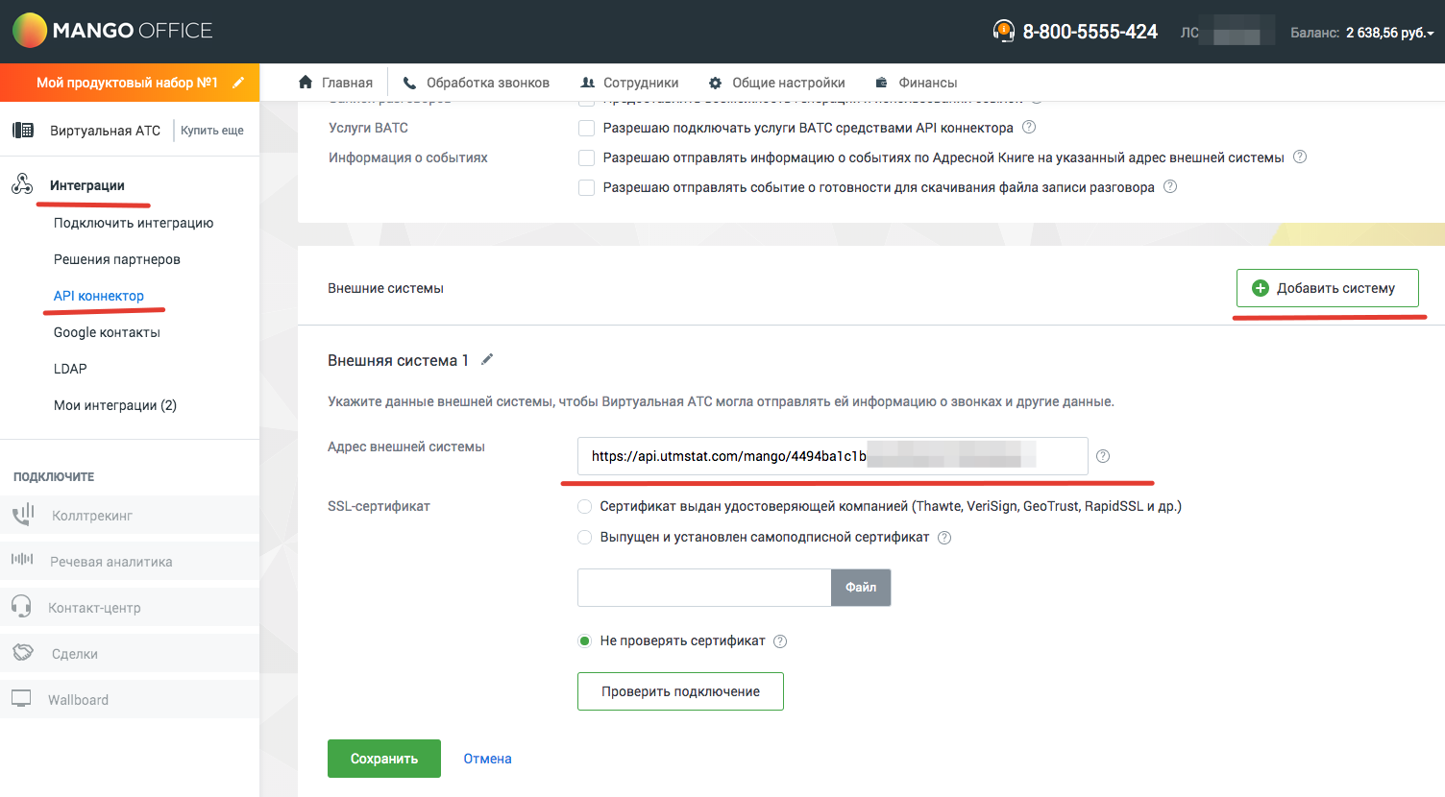Screen dimensions: 1445x797
Task: Click the Wallboard monitor icon
Action: tap(21, 698)
